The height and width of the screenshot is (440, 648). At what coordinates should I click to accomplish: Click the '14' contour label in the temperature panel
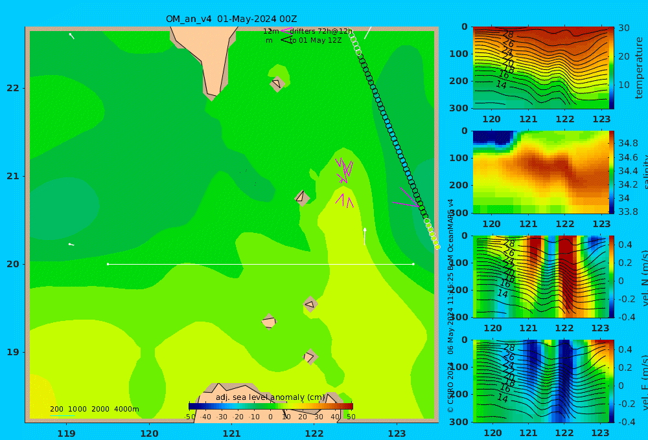[x=501, y=85]
